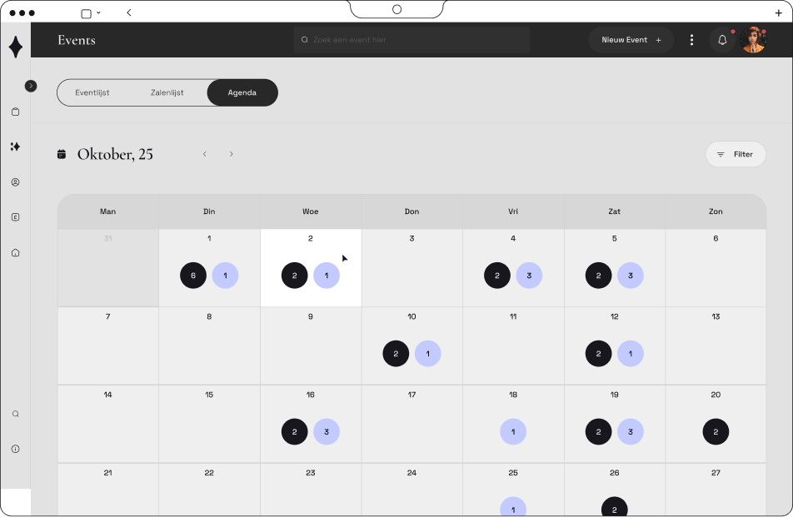
Task: Click the lilac badge 1 on day 1
Action: pos(225,276)
